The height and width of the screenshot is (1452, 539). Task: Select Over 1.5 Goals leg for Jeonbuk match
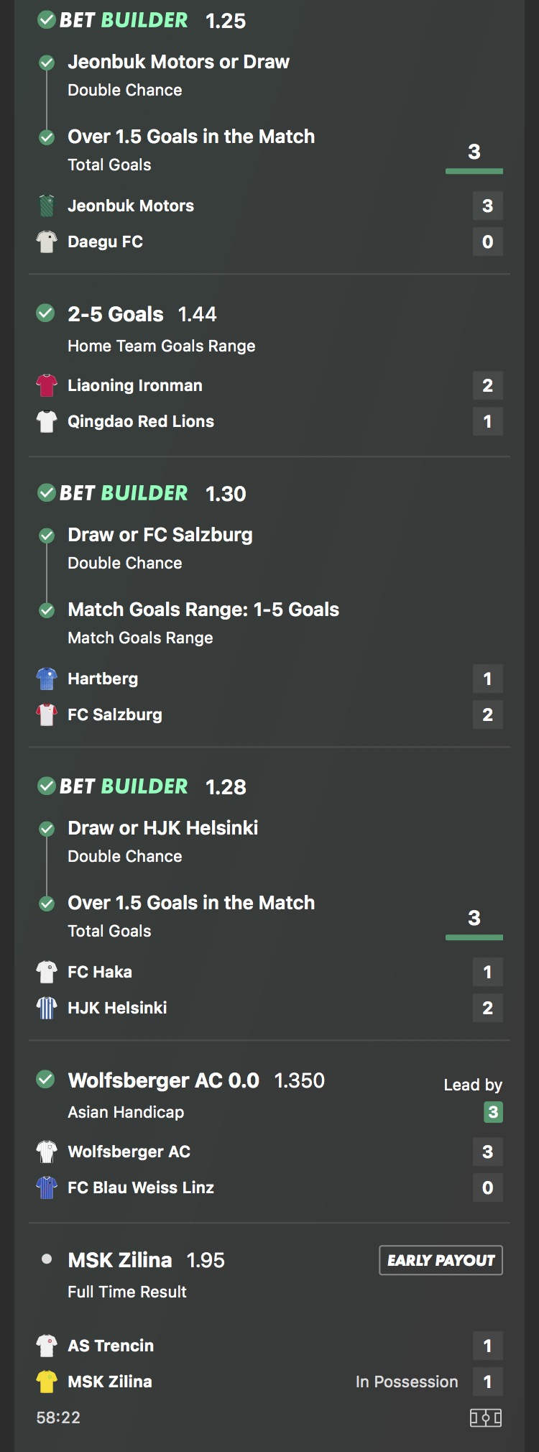click(x=190, y=137)
